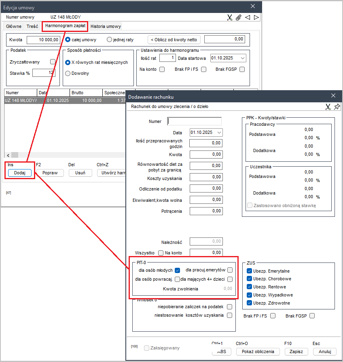This screenshot has width=343, height=362.
Task: Open the Treść tab
Action: (32, 26)
